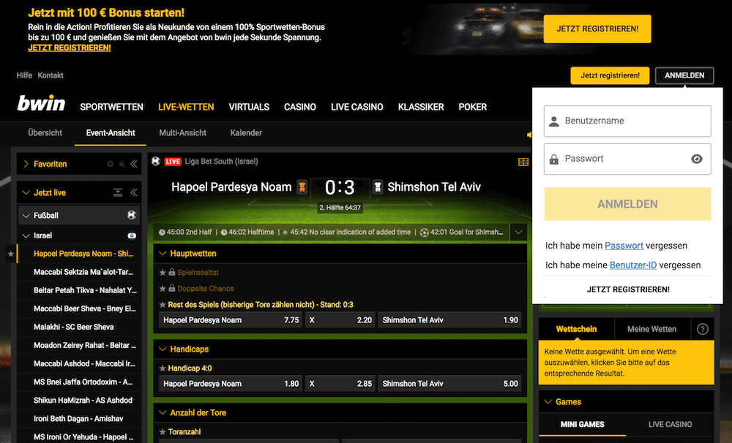Switch to the Übersicht tab
This screenshot has height=443, width=732.
click(45, 133)
